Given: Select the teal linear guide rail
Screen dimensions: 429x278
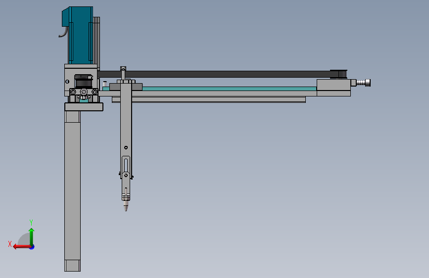Looking at the screenshot, I should click(229, 89).
